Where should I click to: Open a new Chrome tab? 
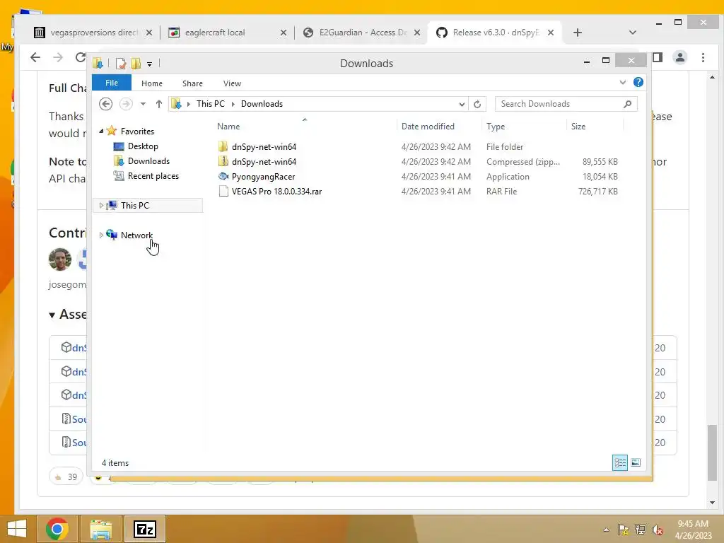[x=577, y=33]
